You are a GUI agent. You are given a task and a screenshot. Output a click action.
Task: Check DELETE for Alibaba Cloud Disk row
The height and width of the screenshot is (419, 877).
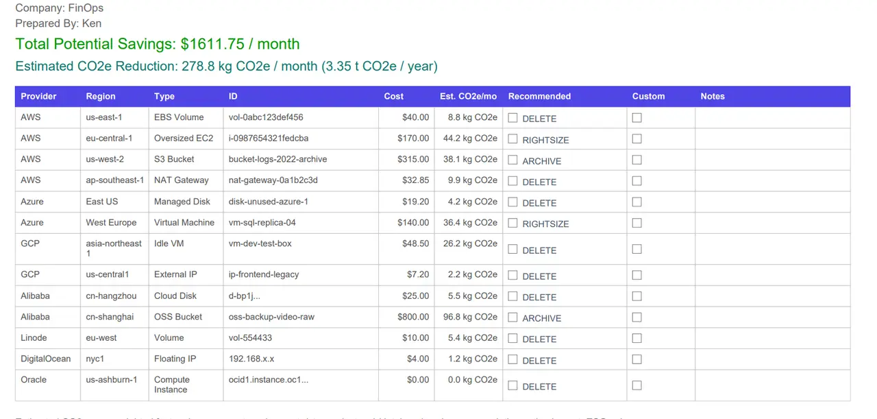click(512, 296)
